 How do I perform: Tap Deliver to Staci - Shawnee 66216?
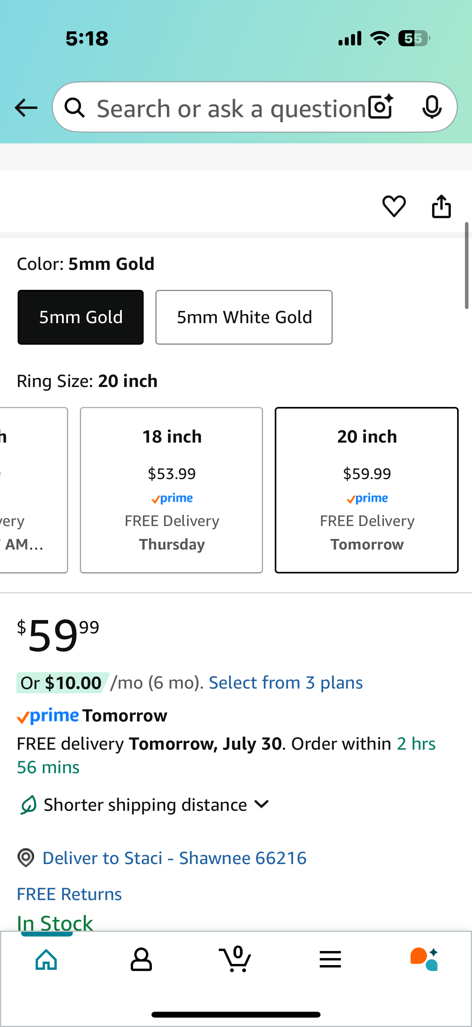(x=175, y=858)
